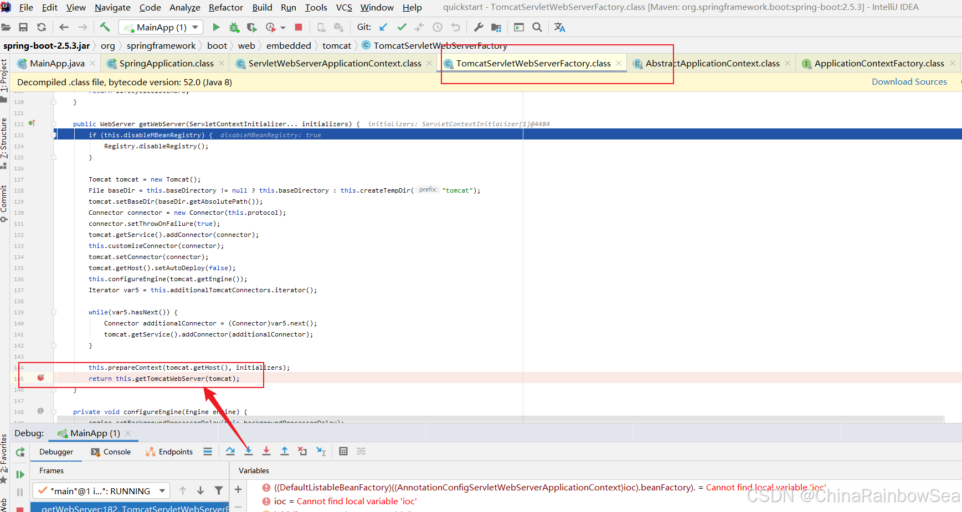This screenshot has height=512, width=962.
Task: Click the Build project hammer icon
Action: (105, 27)
